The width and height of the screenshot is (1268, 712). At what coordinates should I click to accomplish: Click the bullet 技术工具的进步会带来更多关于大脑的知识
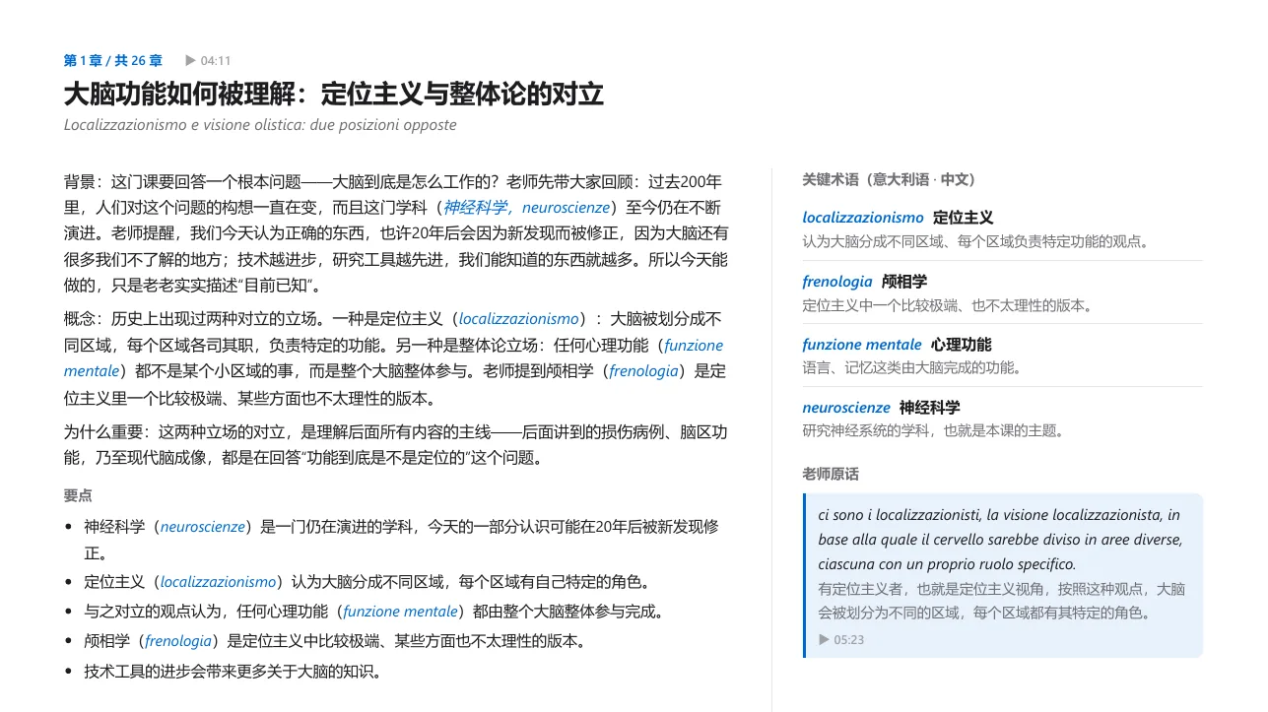tap(233, 672)
